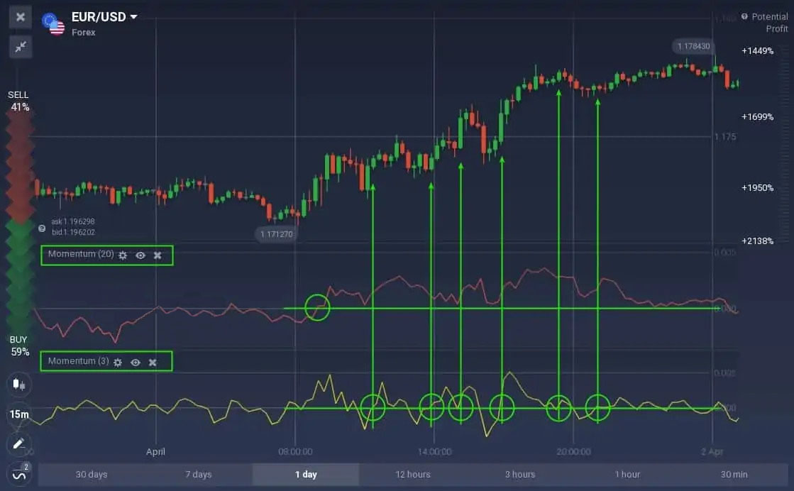Open Momentum (20) settings gear
This screenshot has height=491, width=794.
123,255
